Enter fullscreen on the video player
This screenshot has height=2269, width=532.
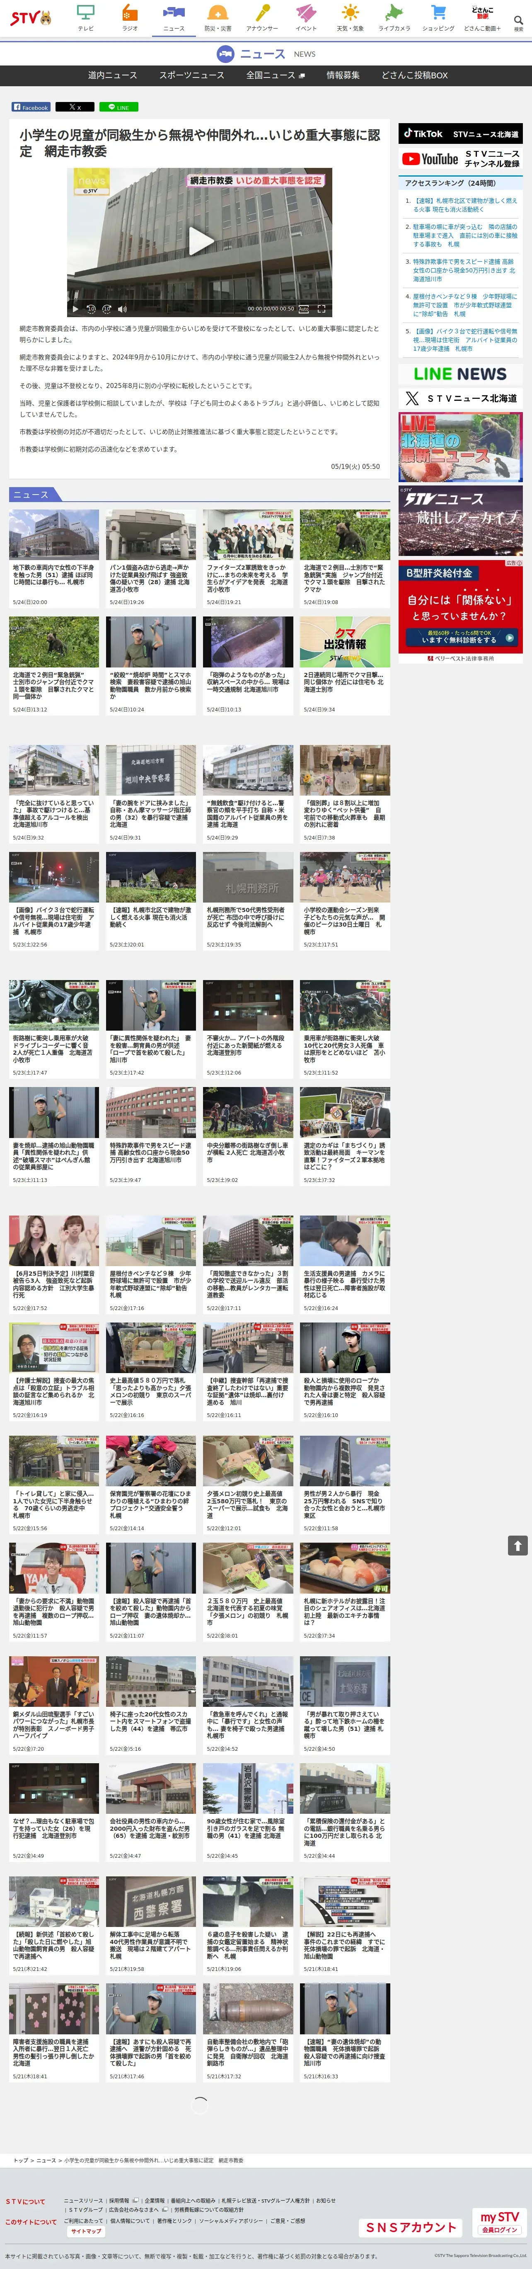(x=322, y=309)
